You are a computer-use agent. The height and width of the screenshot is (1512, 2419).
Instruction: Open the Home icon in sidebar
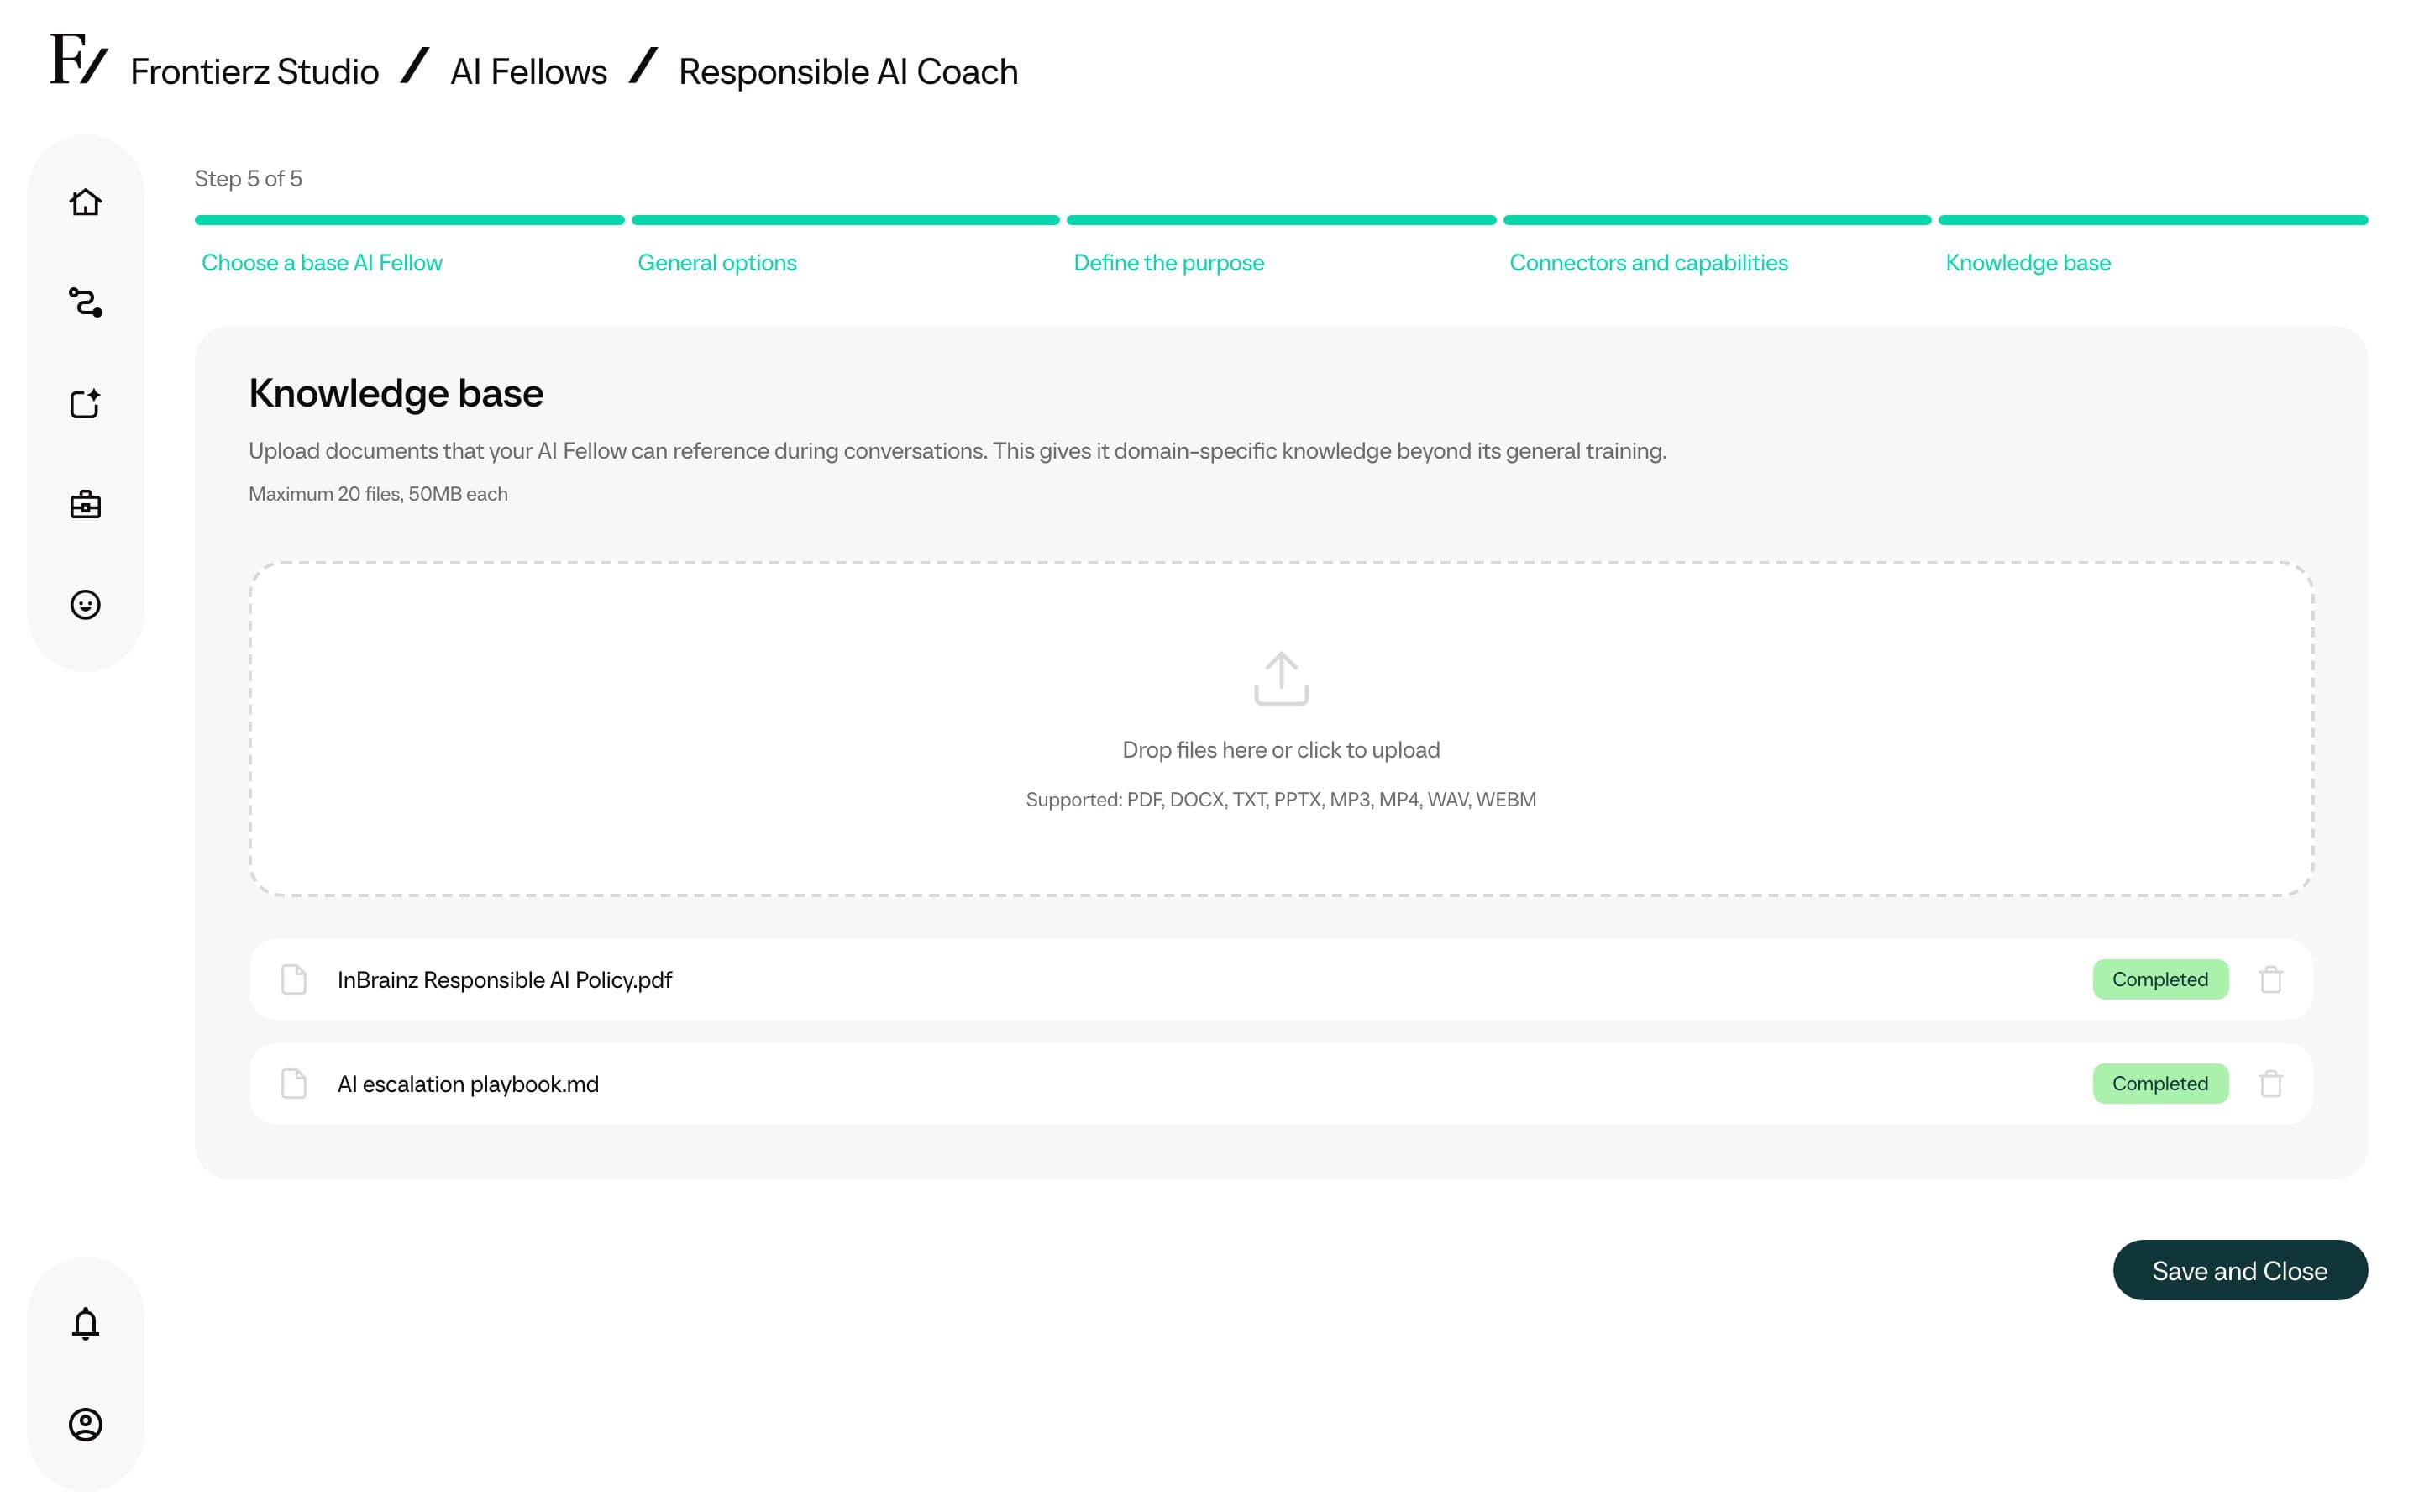coord(85,202)
